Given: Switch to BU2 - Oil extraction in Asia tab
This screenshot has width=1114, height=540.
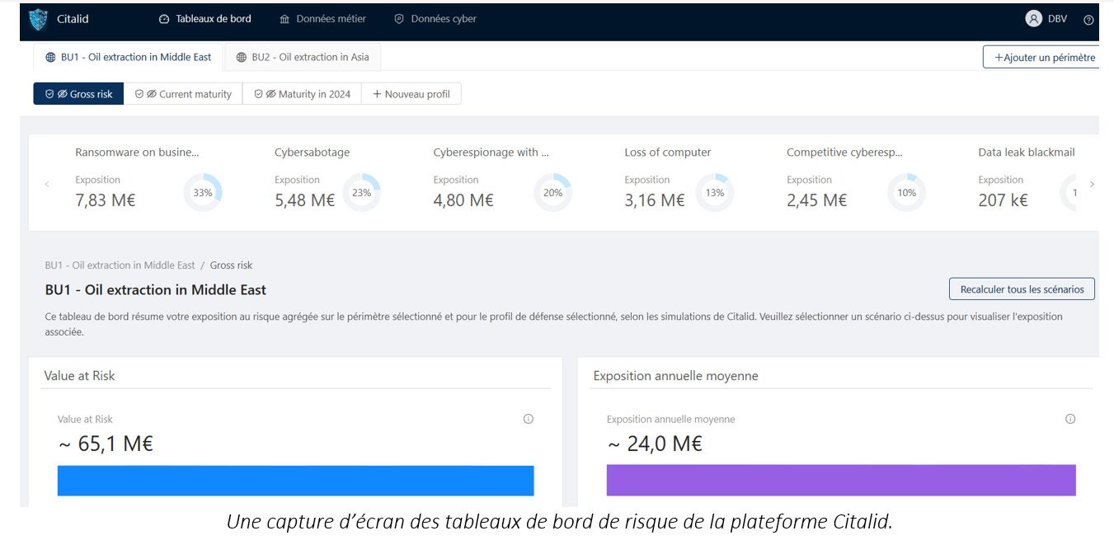Looking at the screenshot, I should coord(302,58).
